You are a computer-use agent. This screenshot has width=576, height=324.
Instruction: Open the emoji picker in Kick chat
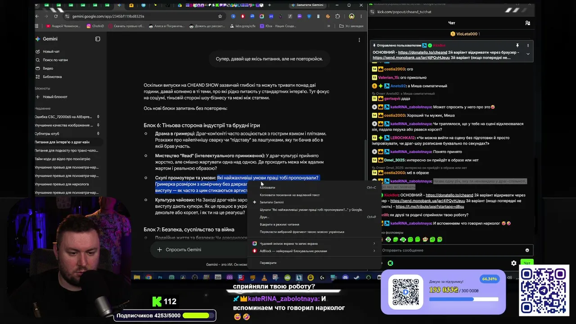click(x=527, y=250)
